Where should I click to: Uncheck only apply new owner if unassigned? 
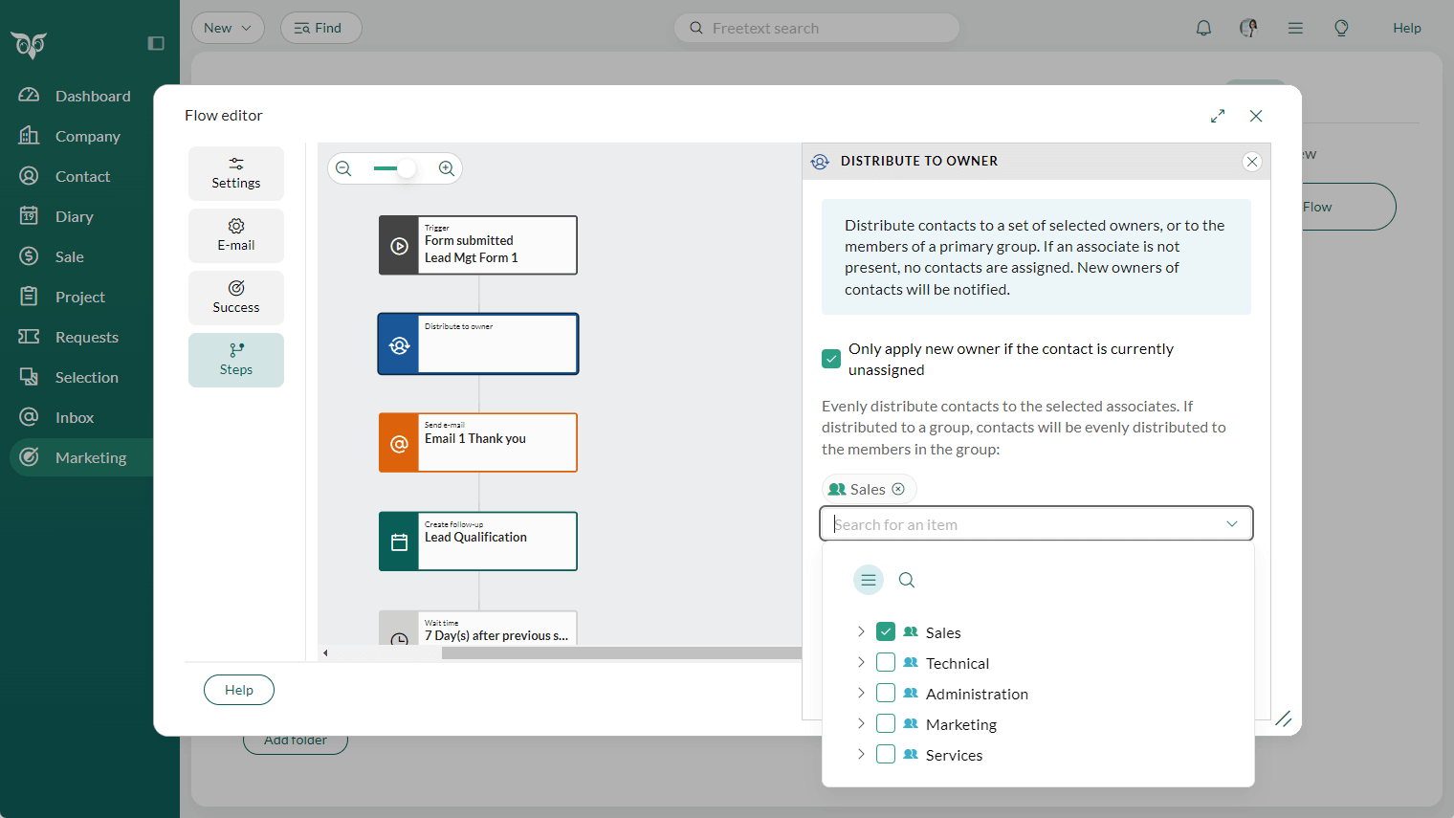pyautogui.click(x=830, y=358)
